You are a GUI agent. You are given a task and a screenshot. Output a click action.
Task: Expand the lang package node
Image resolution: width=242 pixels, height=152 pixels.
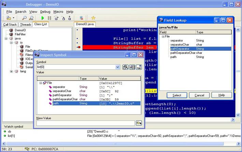[x=11, y=71]
